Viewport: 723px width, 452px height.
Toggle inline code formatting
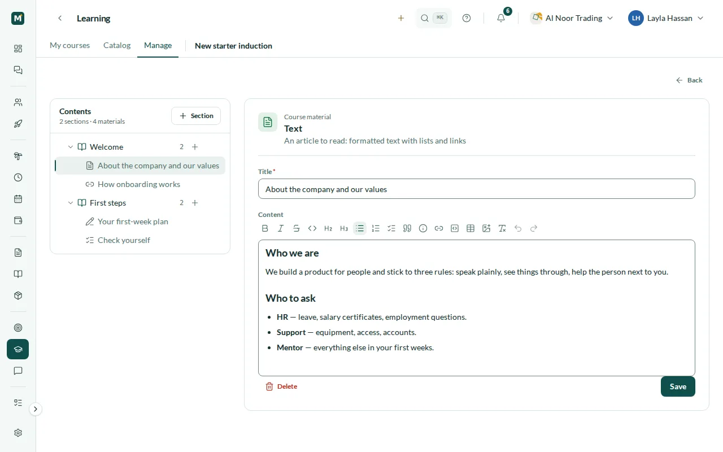click(312, 228)
